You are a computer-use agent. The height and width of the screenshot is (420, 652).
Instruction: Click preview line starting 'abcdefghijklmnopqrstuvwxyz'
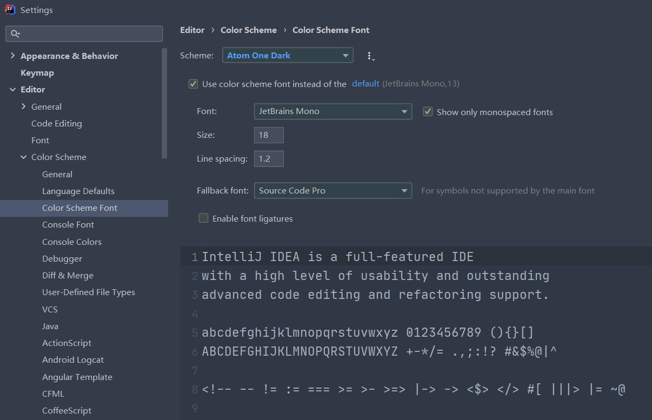(368, 332)
